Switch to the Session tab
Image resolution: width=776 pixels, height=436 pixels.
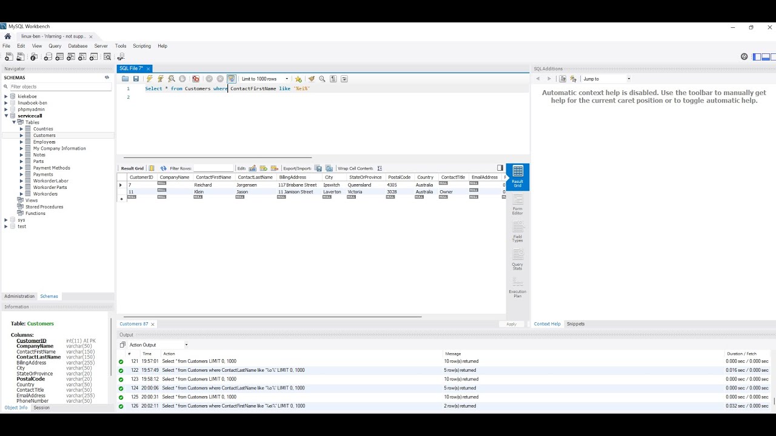tap(41, 408)
